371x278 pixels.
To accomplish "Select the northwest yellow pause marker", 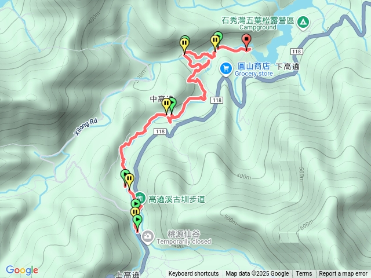I will (184, 43).
